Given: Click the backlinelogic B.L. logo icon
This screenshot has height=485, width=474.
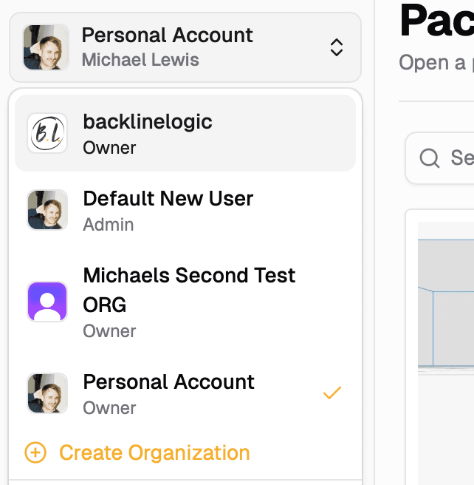Looking at the screenshot, I should [47, 133].
